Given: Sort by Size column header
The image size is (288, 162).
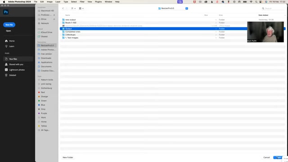Looking at the screenshot, I should coord(206,15).
